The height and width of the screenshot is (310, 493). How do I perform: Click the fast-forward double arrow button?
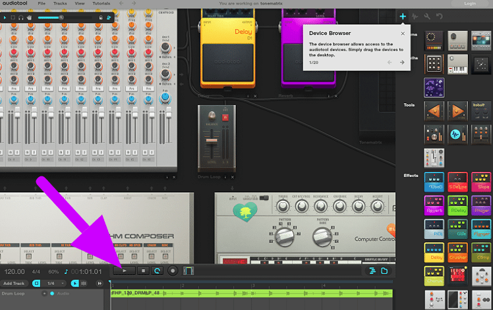click(x=100, y=283)
